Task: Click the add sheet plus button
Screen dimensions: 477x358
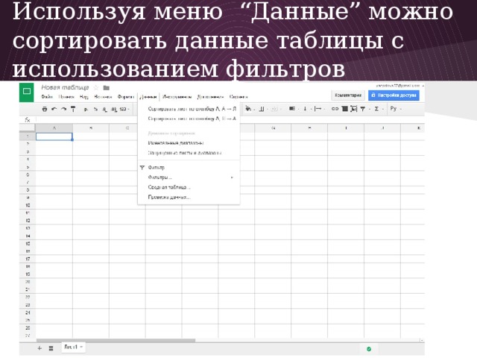Action: [x=40, y=348]
